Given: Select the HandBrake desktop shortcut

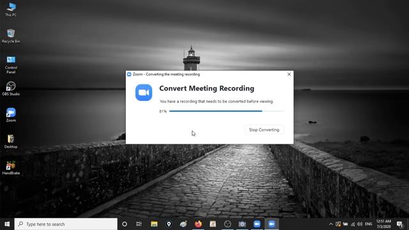Looking at the screenshot, I should (11, 167).
